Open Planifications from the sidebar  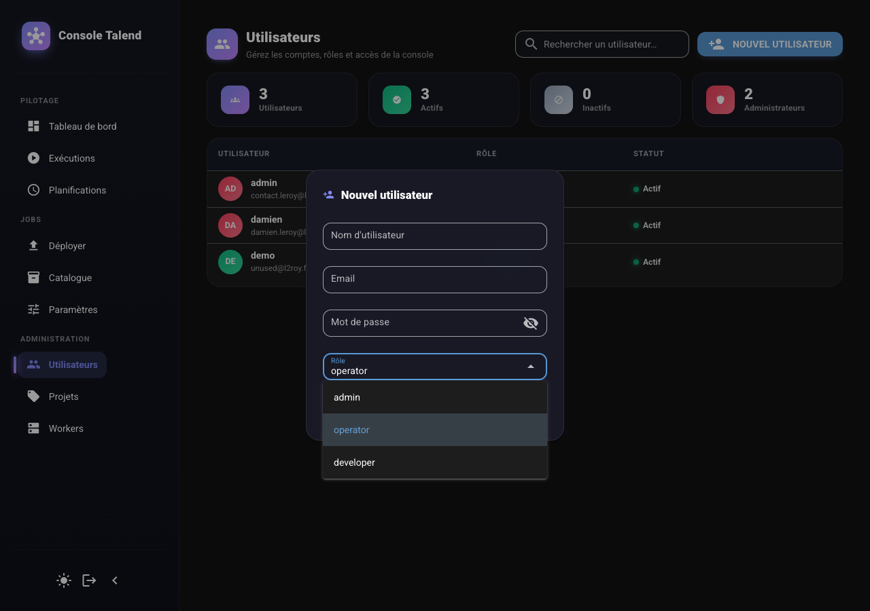point(77,190)
